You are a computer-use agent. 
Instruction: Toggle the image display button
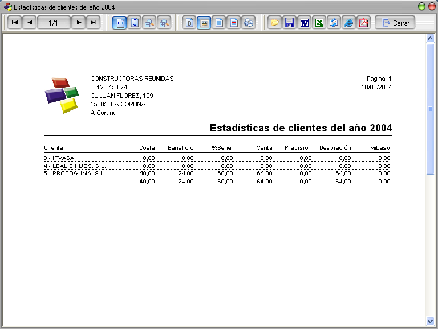[x=204, y=23]
